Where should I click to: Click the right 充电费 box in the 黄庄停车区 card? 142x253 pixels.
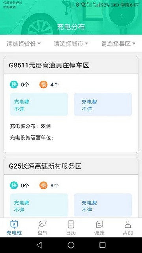[103, 104]
